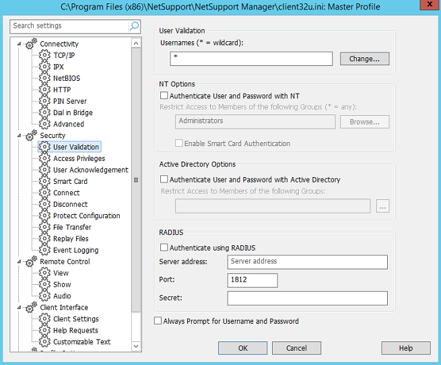Tick Enable Smart Card Authentication checkbox

pyautogui.click(x=179, y=143)
